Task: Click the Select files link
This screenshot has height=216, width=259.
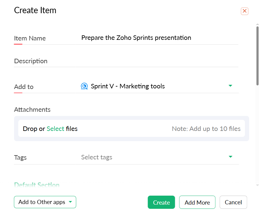Action: [x=55, y=129]
